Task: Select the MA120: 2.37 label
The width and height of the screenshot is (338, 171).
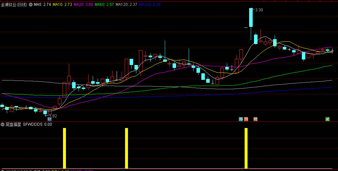Action: click(x=126, y=5)
